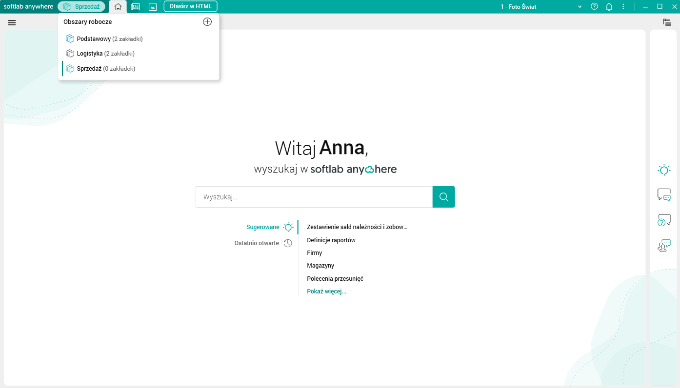The height and width of the screenshot is (388, 680).
Task: Click Pokaż więcej... to show more
Action: (327, 291)
